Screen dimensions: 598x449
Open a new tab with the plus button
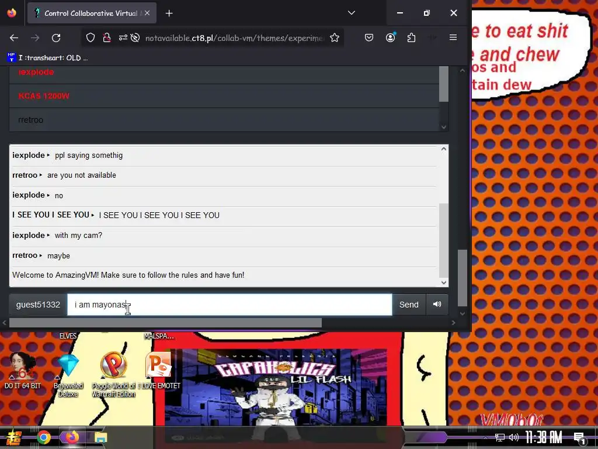[169, 13]
